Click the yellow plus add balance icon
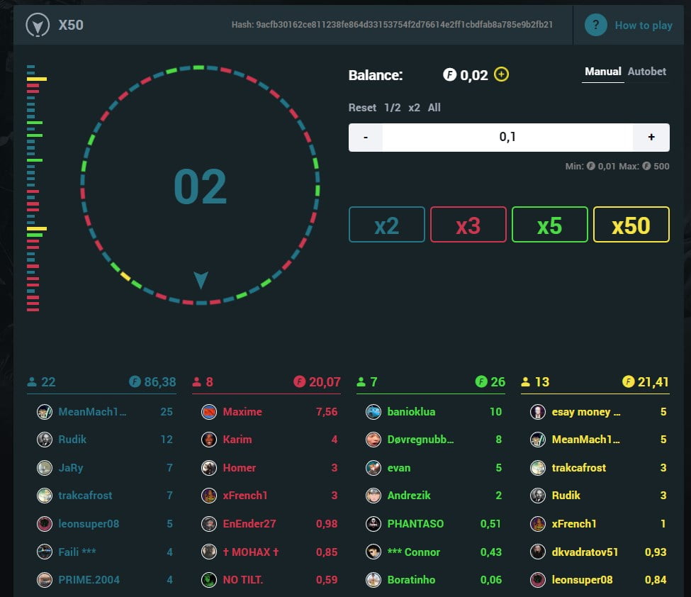691x597 pixels. [x=502, y=74]
